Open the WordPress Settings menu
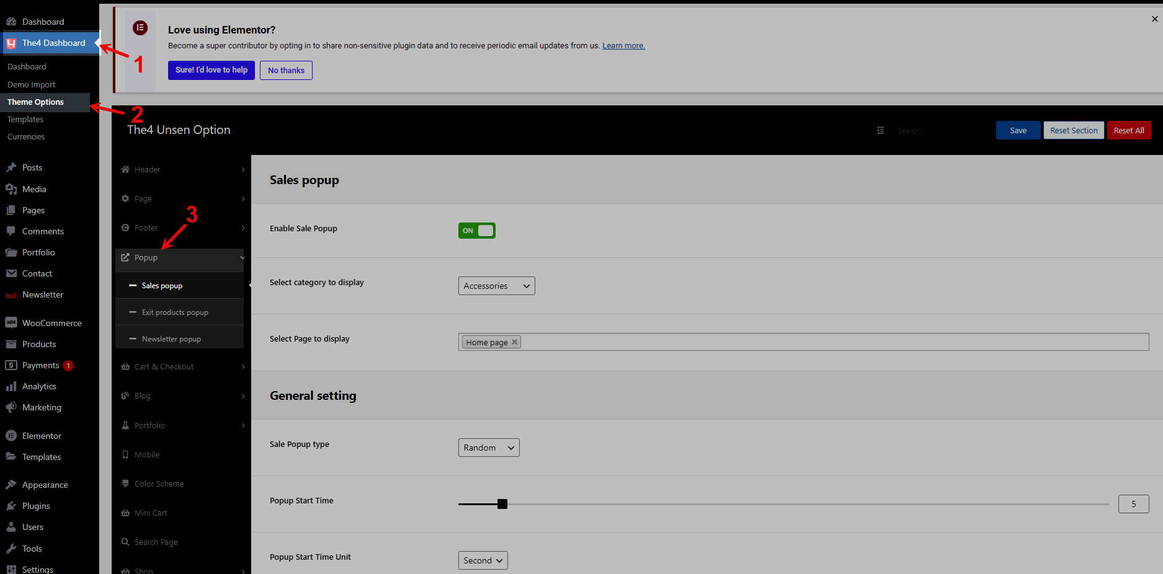 (x=37, y=569)
